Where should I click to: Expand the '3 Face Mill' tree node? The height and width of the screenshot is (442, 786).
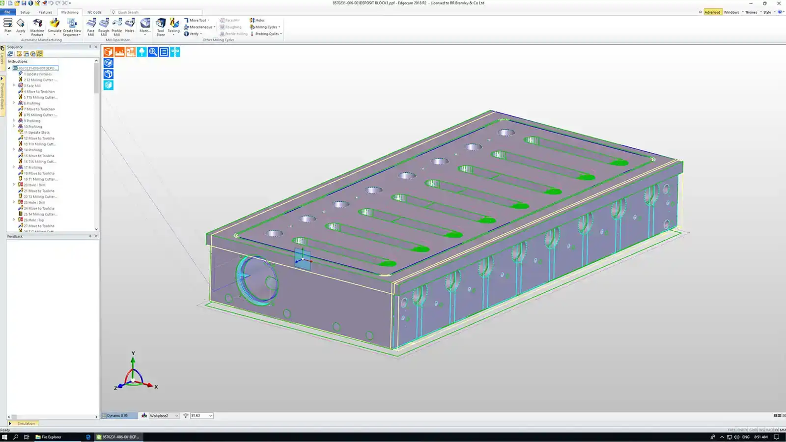point(14,85)
